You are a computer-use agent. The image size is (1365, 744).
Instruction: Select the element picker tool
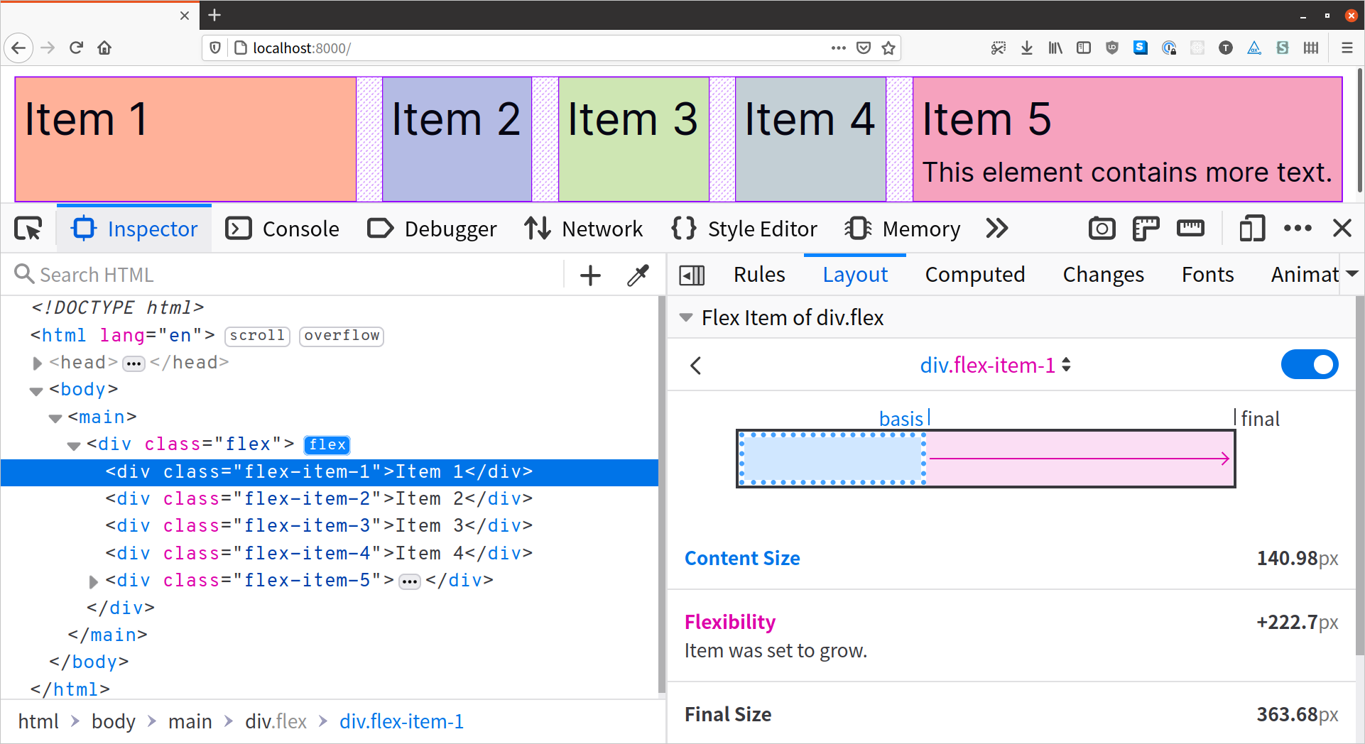tap(28, 228)
